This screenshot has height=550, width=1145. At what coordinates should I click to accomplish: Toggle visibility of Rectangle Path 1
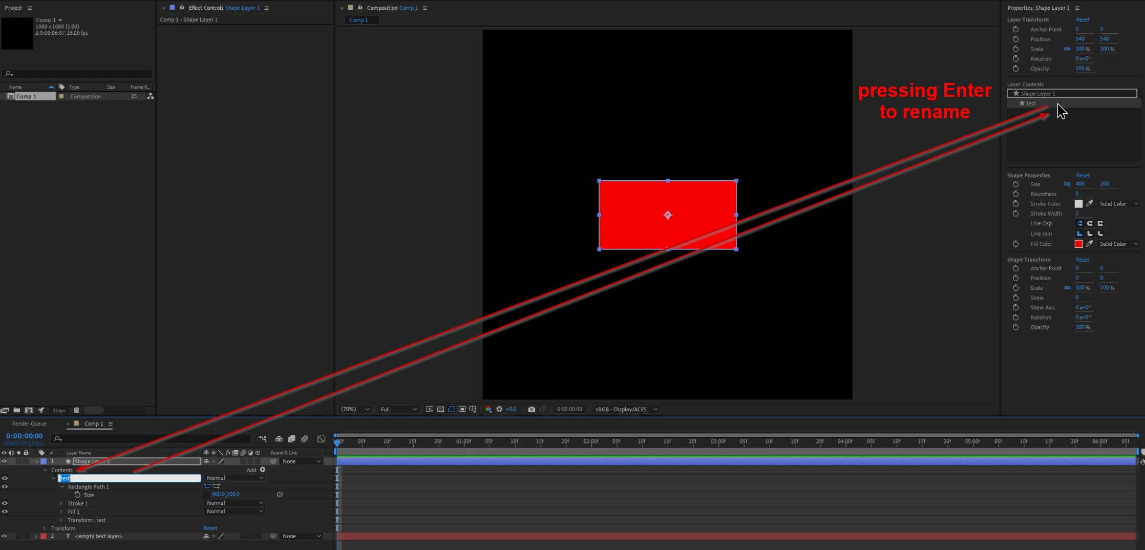pos(5,486)
